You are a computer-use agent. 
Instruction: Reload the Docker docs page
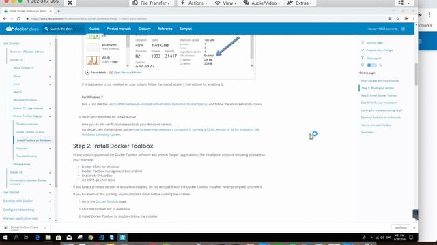pyautogui.click(x=18, y=18)
